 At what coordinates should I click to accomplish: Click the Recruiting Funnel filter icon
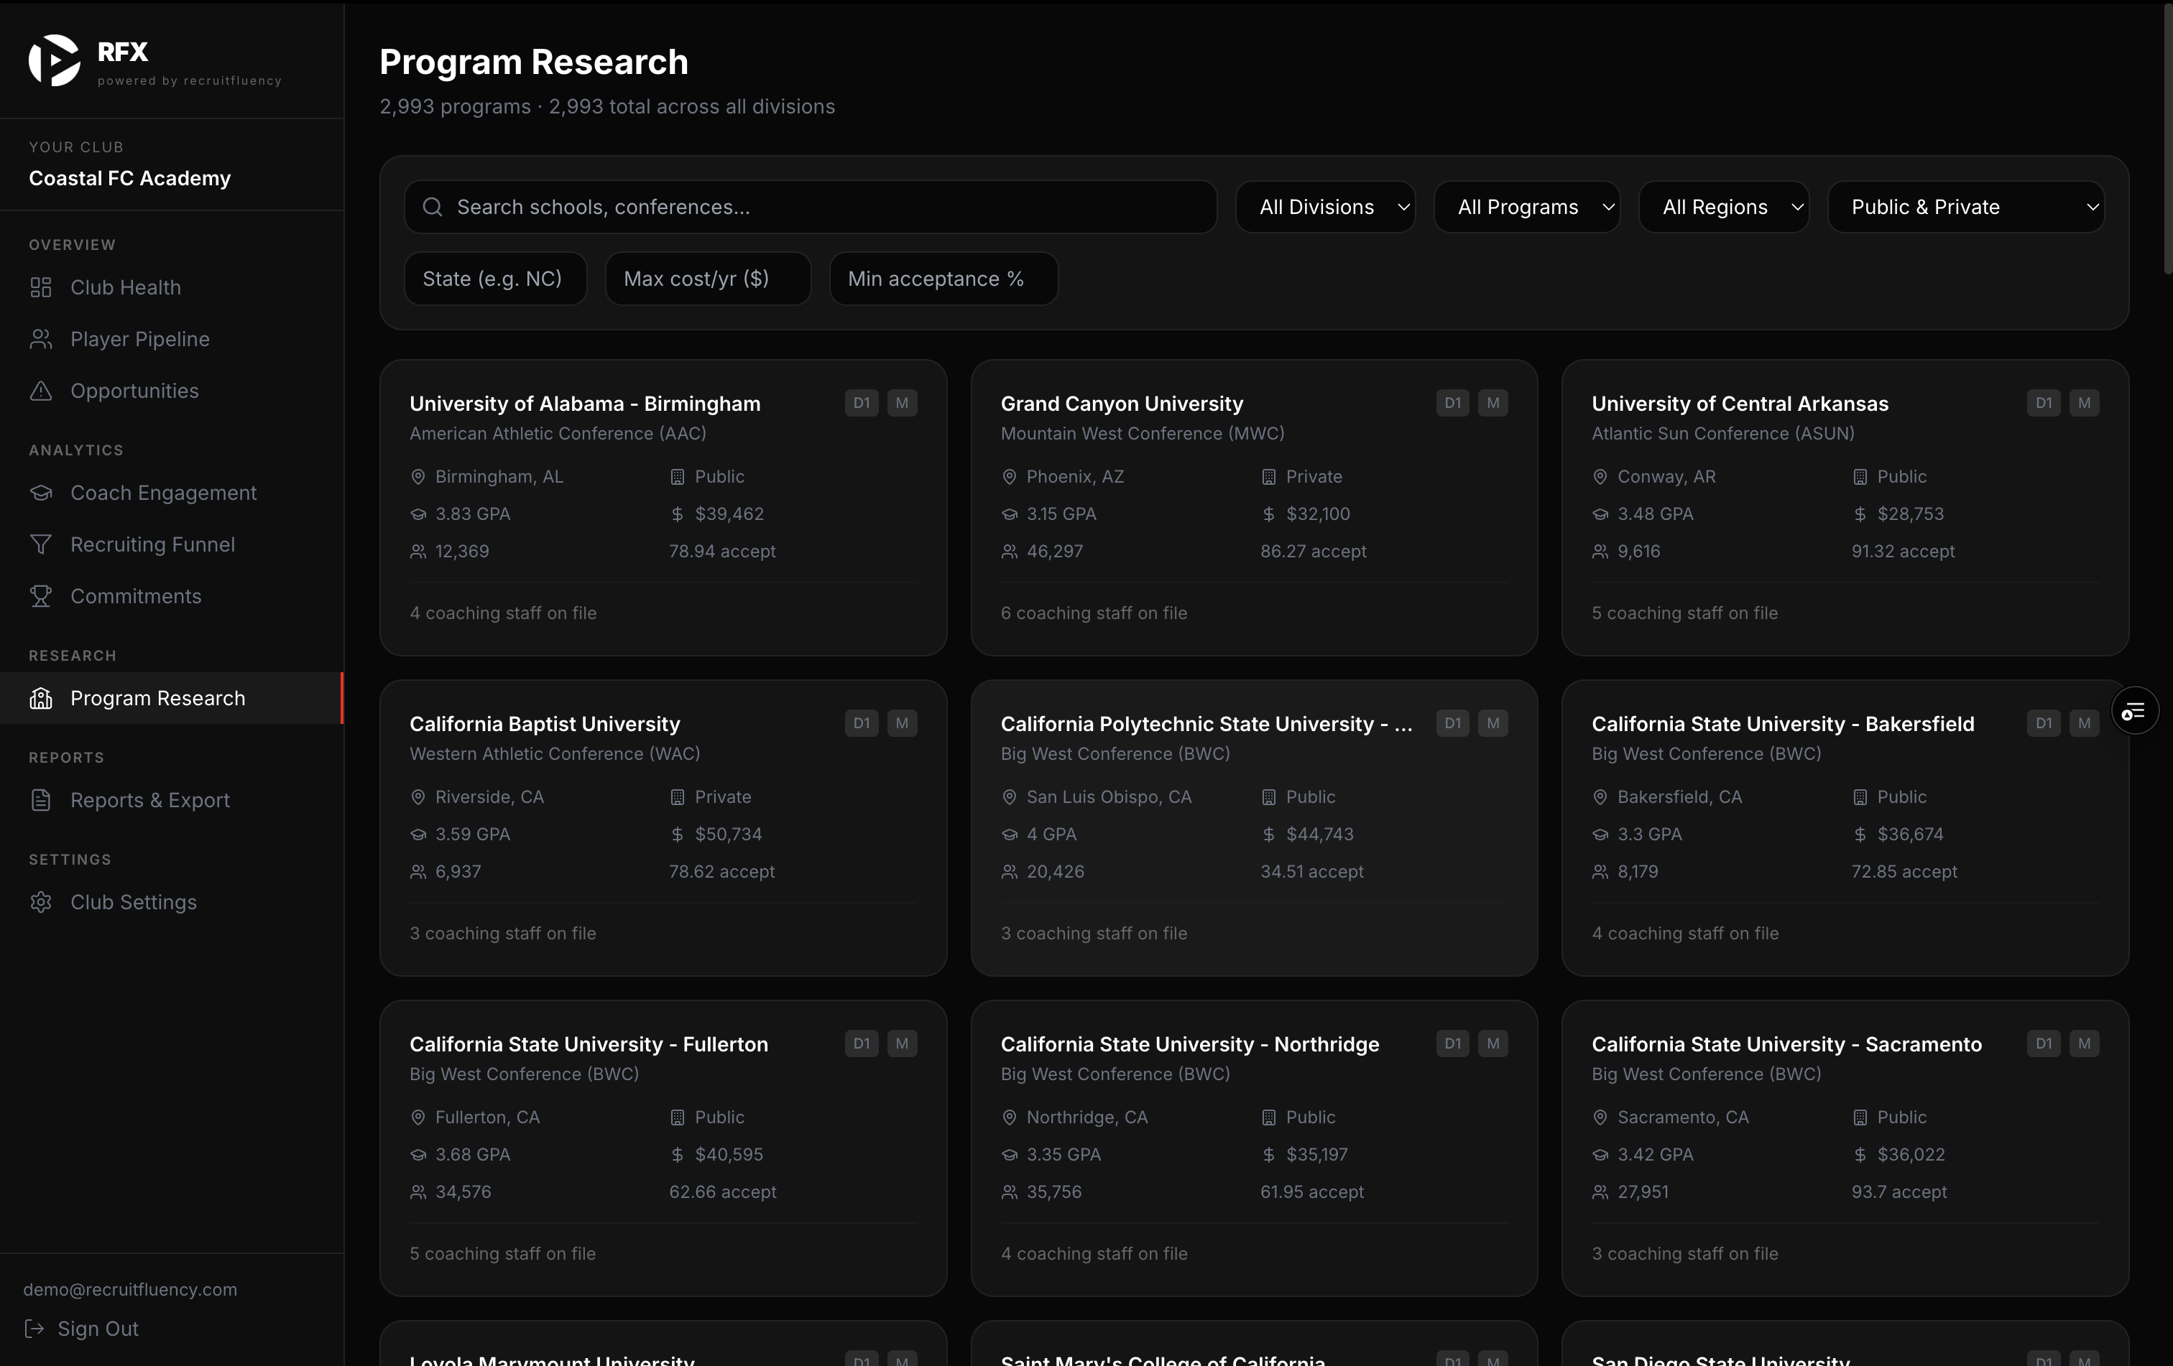[x=41, y=544]
